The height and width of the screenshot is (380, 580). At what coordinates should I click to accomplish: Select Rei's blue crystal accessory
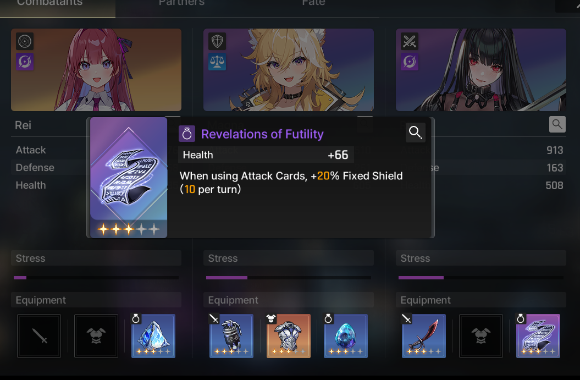(153, 336)
